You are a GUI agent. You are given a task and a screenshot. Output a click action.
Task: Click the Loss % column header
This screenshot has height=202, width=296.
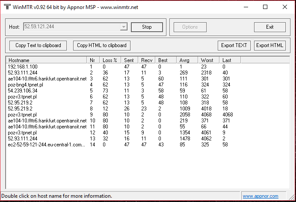[110, 60]
